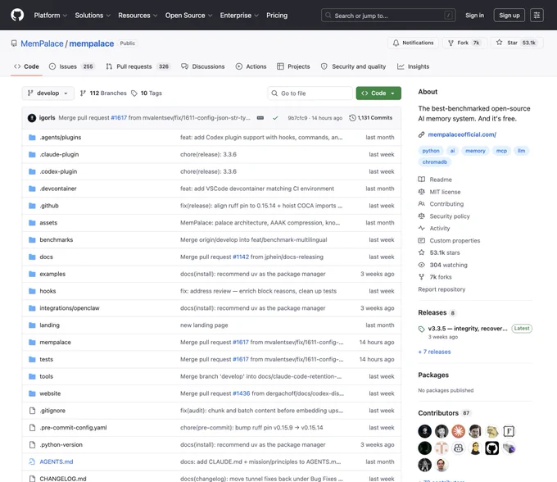Open the mempalace repository name link
The width and height of the screenshot is (557, 482).
click(x=91, y=43)
